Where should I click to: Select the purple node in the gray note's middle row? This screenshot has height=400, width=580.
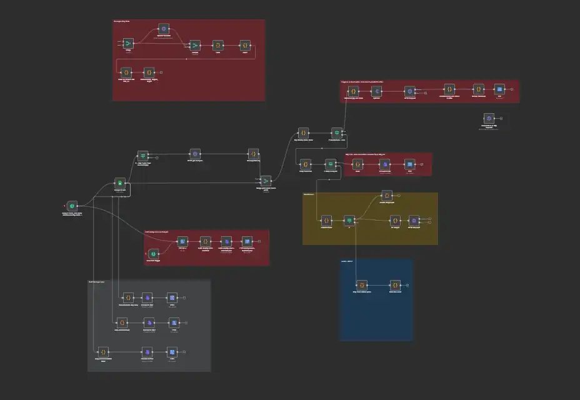point(149,322)
